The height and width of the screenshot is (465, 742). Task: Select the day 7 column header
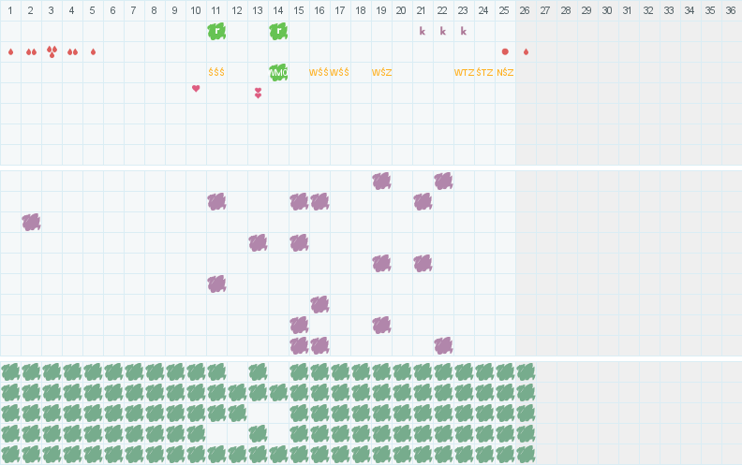point(134,10)
